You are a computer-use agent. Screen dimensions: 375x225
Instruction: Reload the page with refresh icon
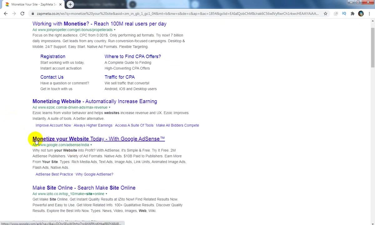pyautogui.click(x=22, y=13)
